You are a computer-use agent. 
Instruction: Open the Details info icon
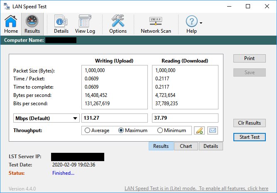[61, 24]
